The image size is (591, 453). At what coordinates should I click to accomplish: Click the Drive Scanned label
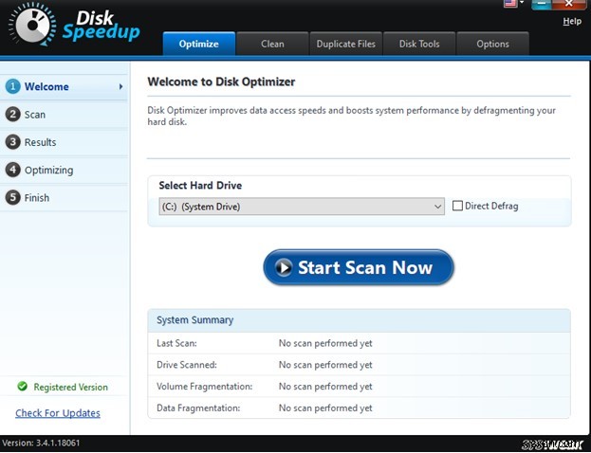(x=187, y=365)
